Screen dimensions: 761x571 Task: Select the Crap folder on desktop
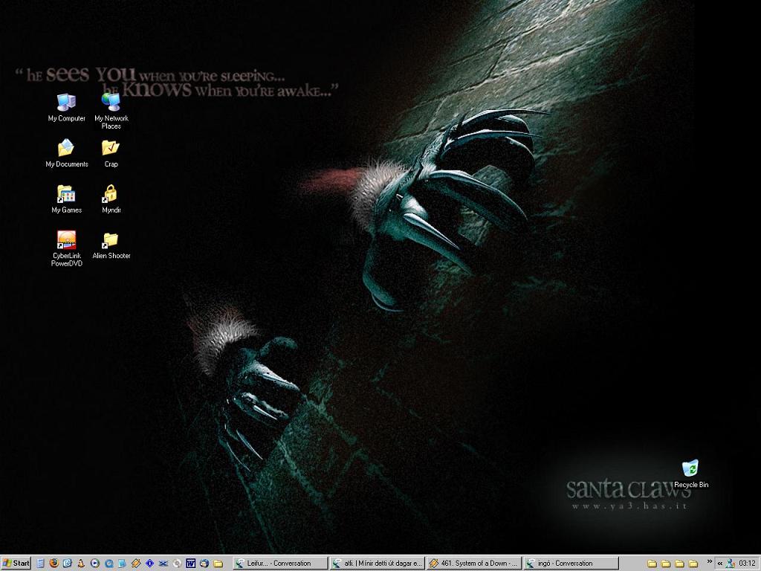pos(111,153)
